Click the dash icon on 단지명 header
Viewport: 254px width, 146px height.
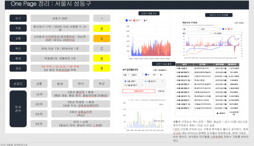207,64
